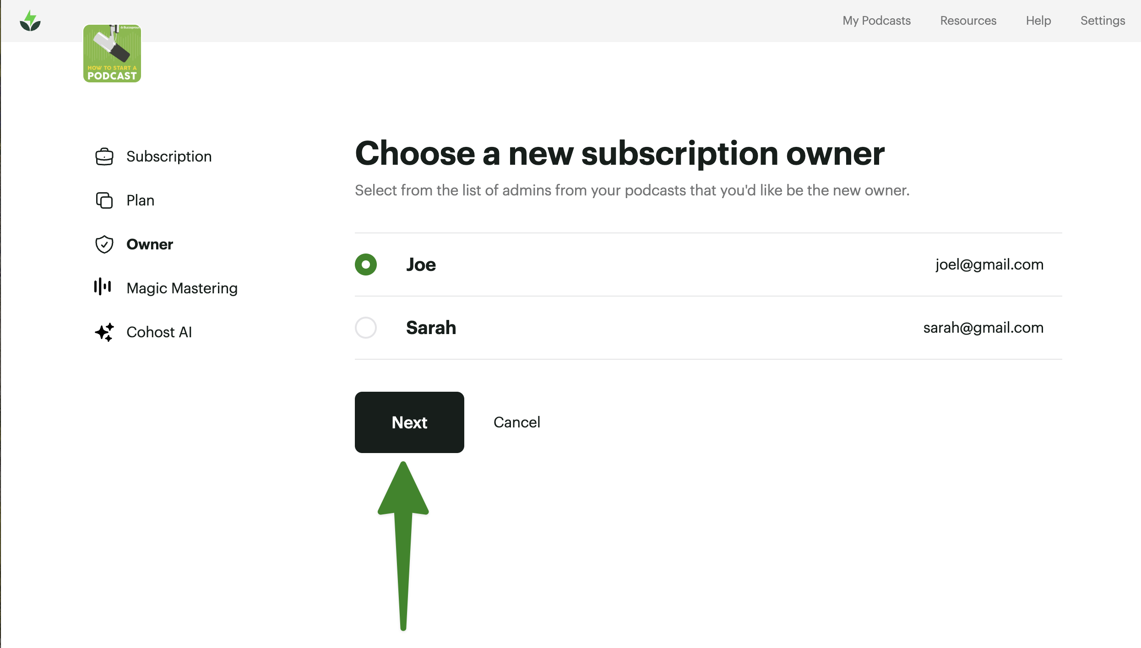Click the Cohost AI sparkles icon
The image size is (1141, 648).
click(104, 332)
